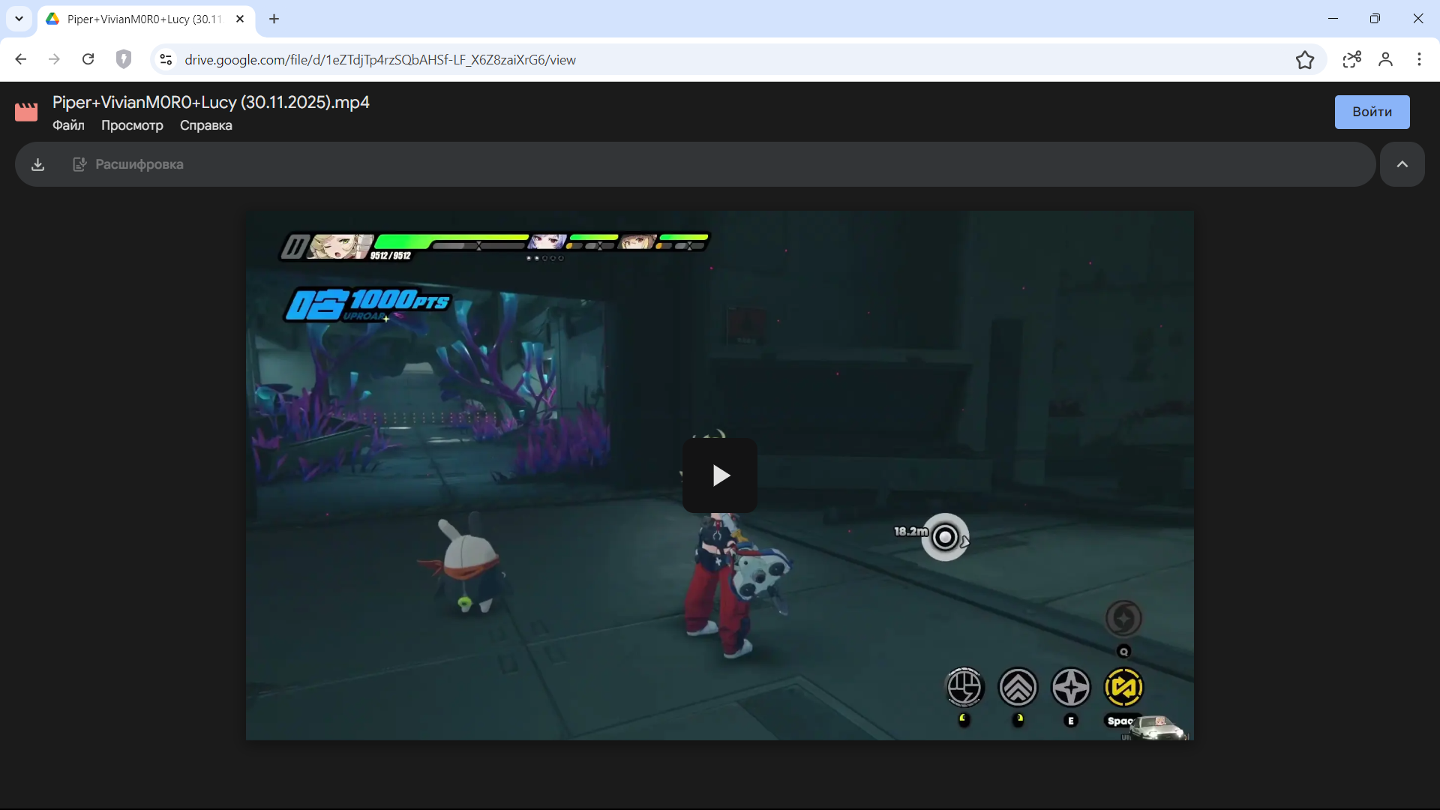Viewport: 1440px width, 810px height.
Task: Reload the page
Action: coord(88,59)
